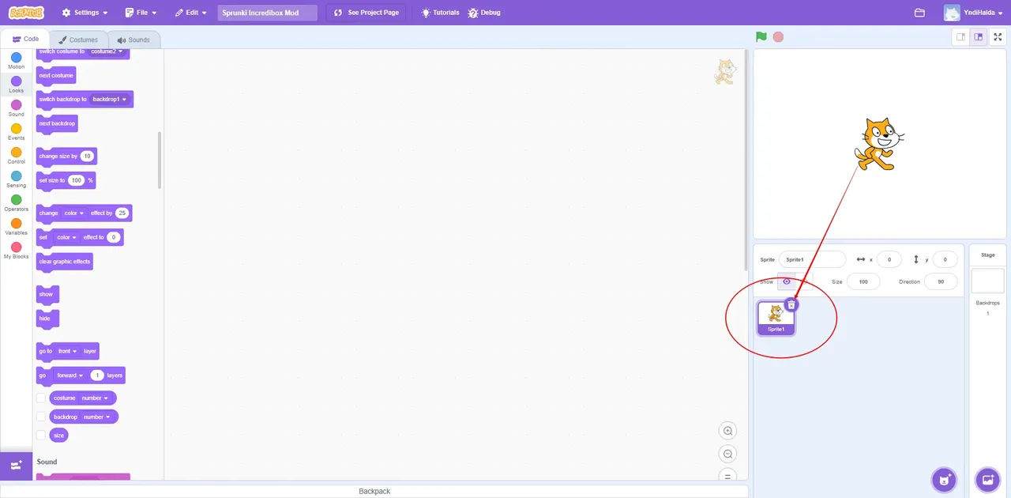
Task: Open the Choose a Sprite button
Action: point(944,479)
